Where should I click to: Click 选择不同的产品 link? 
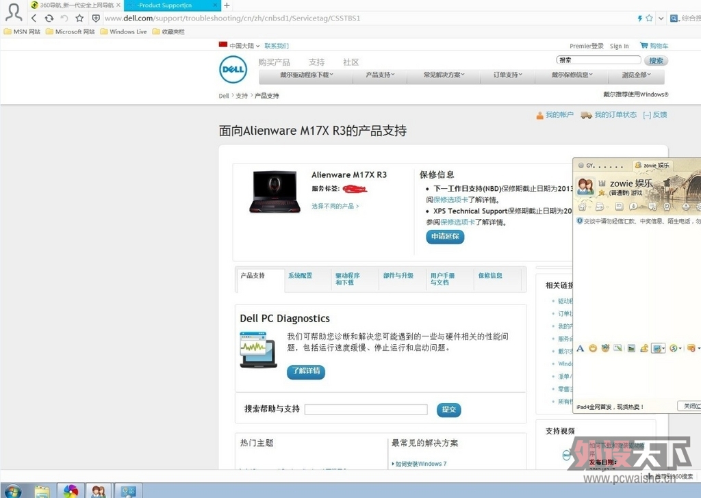click(x=335, y=206)
